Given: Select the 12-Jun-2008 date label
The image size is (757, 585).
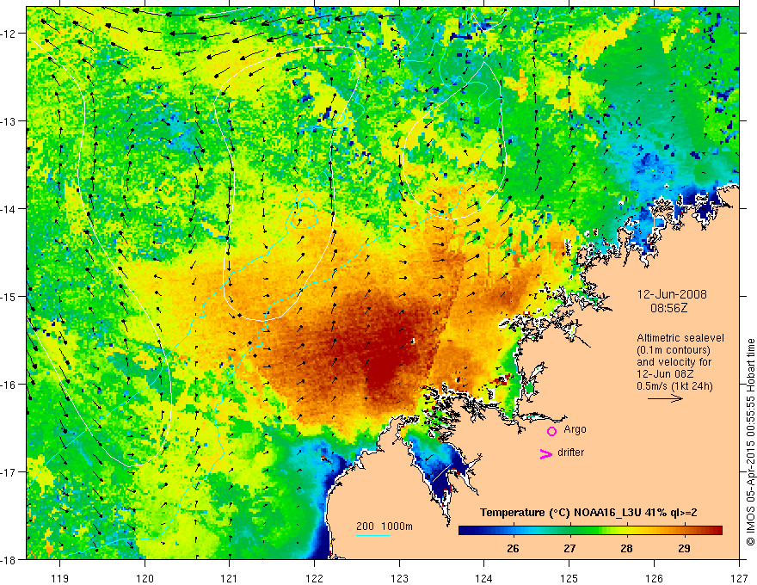Looking at the screenshot, I should [672, 294].
